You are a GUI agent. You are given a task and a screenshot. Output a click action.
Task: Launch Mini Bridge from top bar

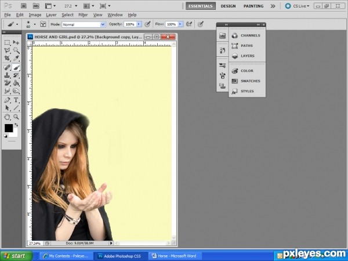coord(36,6)
